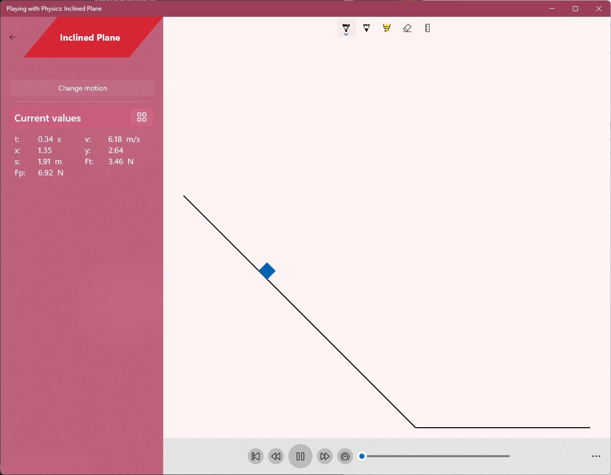
Task: Skip to start of simulation
Action: (x=256, y=456)
